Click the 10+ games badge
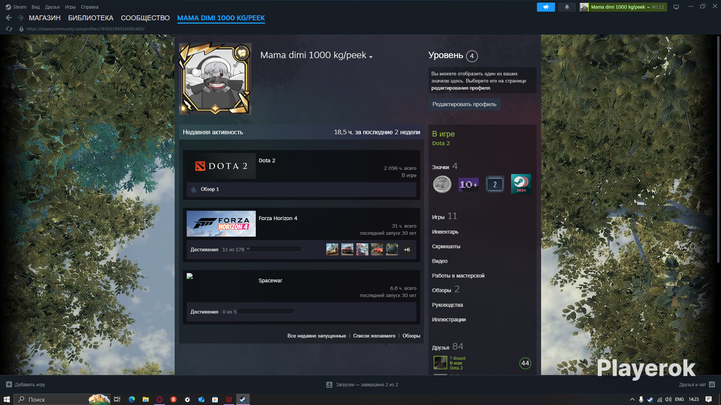 (468, 184)
